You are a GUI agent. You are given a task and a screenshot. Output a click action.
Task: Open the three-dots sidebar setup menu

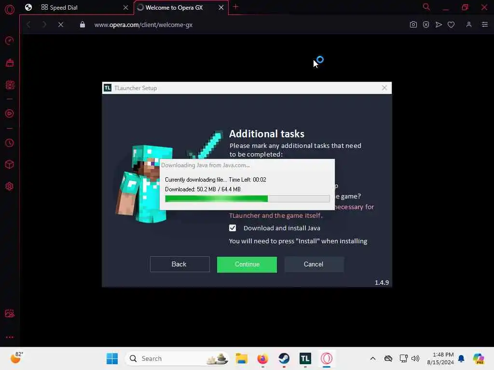coord(10,337)
